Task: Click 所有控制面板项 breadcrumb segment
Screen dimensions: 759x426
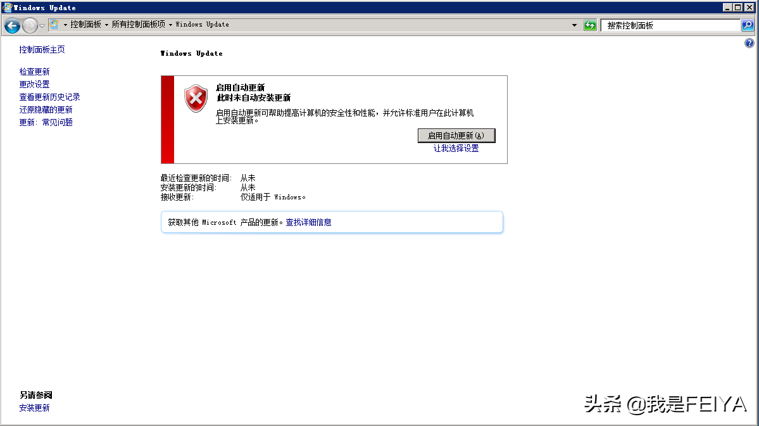Action: [139, 24]
